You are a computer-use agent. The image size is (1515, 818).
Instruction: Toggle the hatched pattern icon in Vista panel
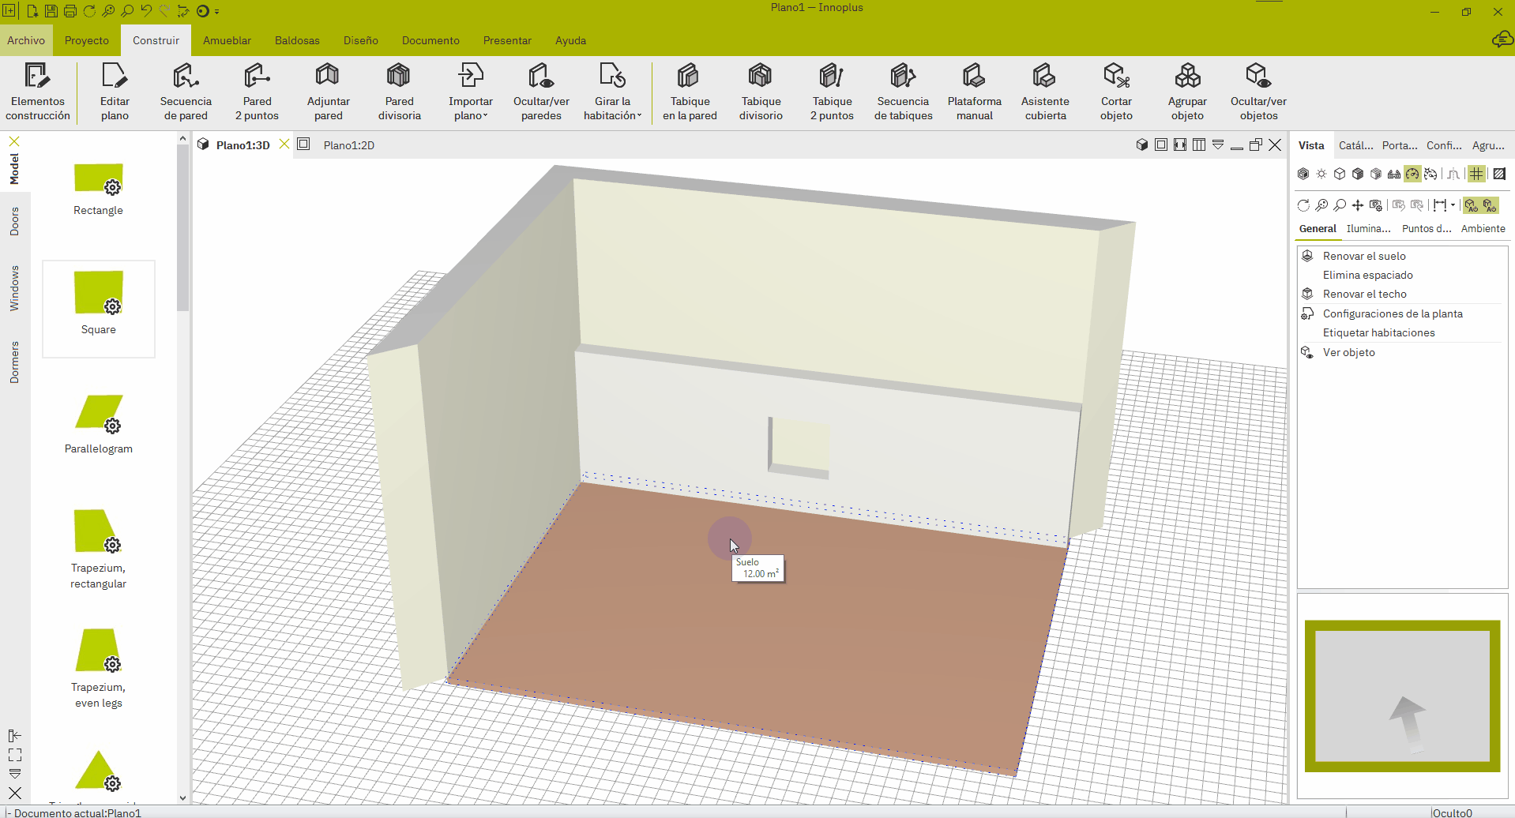1499,174
